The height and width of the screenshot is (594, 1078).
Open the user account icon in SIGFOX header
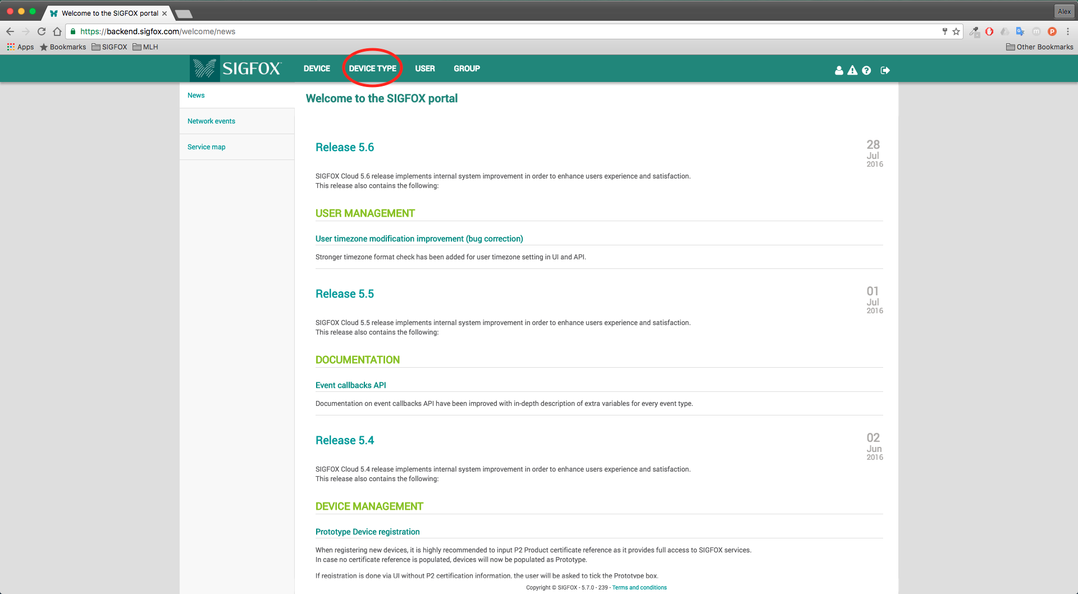(x=839, y=70)
